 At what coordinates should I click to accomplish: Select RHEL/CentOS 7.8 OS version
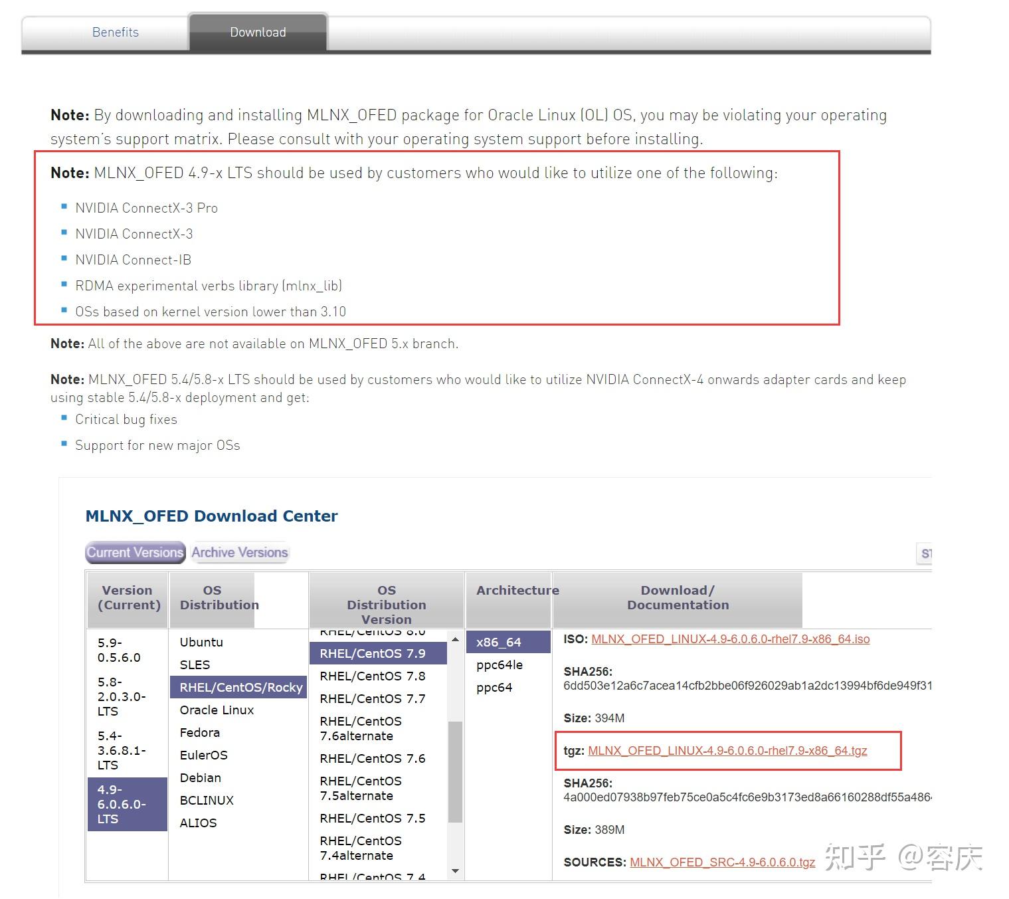373,676
